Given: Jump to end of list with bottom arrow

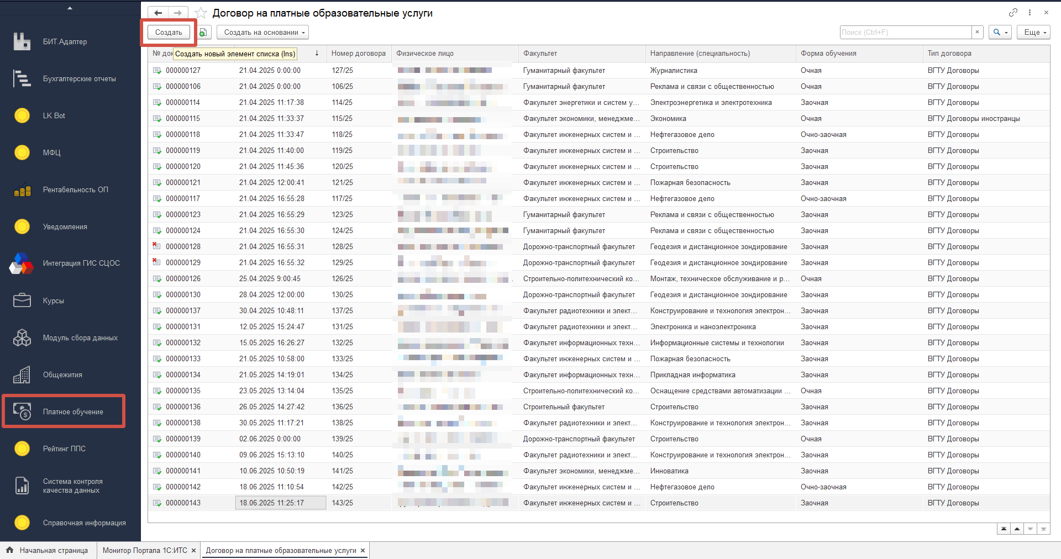Looking at the screenshot, I should pos(1043,529).
